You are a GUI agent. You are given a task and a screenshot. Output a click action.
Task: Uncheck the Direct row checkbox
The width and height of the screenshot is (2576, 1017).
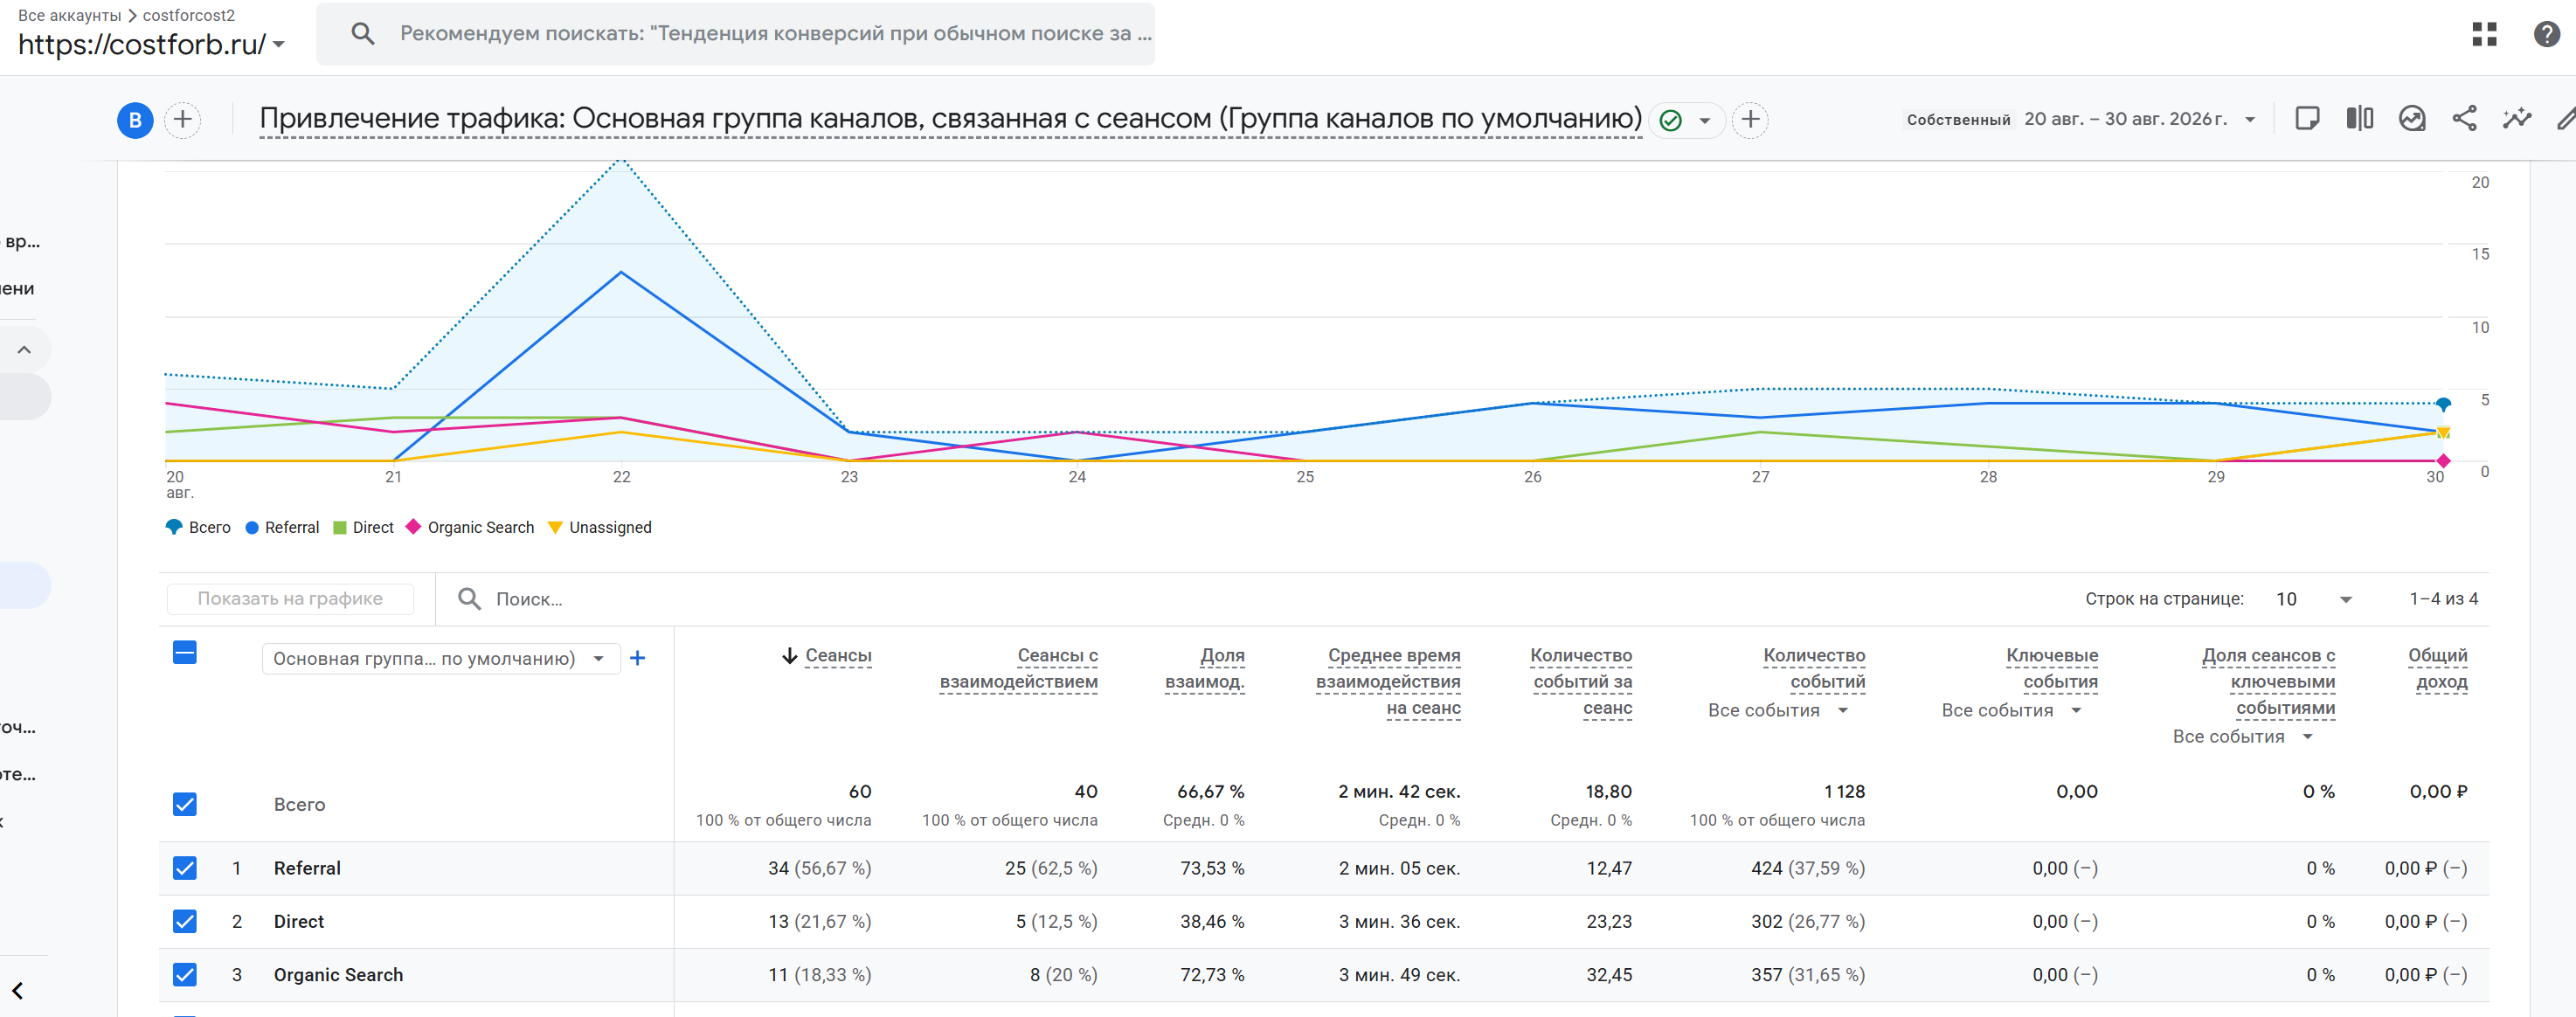point(185,921)
